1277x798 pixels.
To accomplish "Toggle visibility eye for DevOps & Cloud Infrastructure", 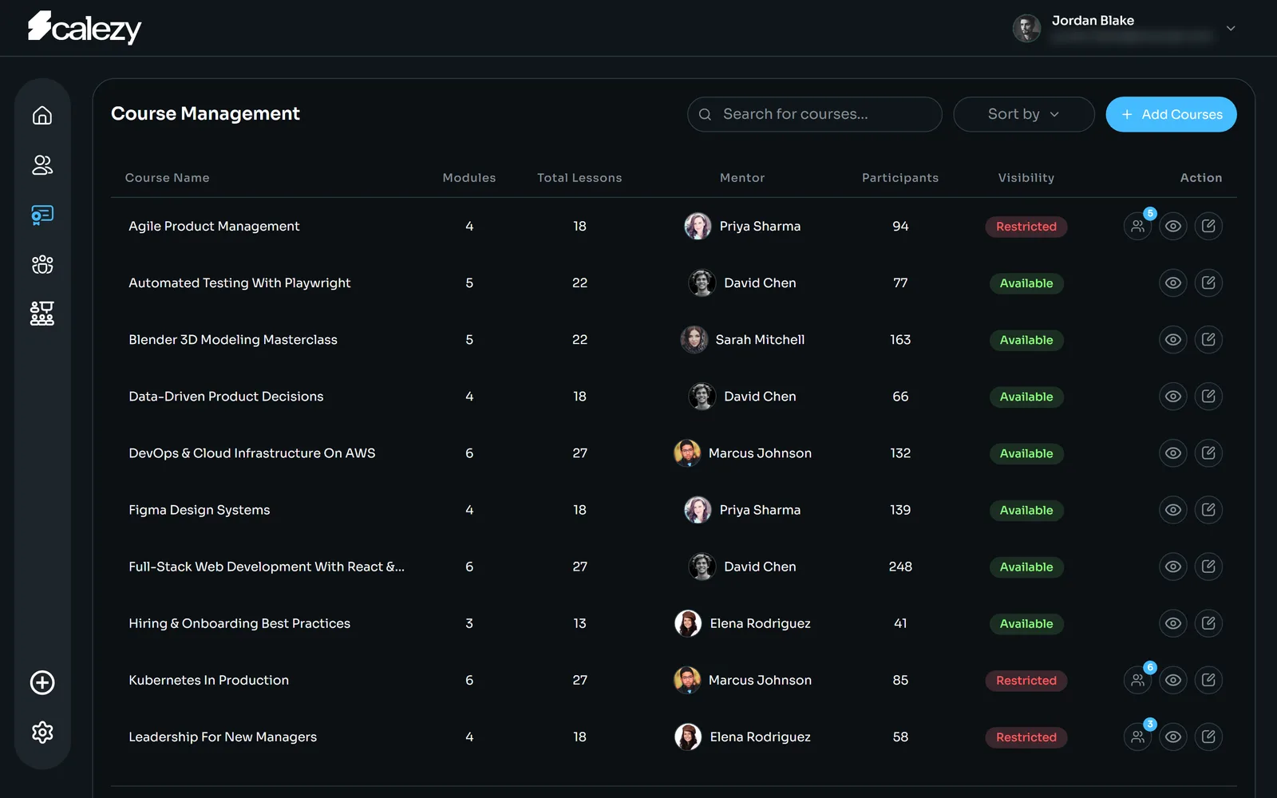I will (x=1173, y=453).
